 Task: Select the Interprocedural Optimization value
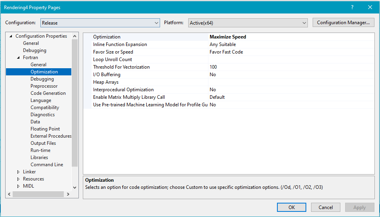click(x=291, y=90)
